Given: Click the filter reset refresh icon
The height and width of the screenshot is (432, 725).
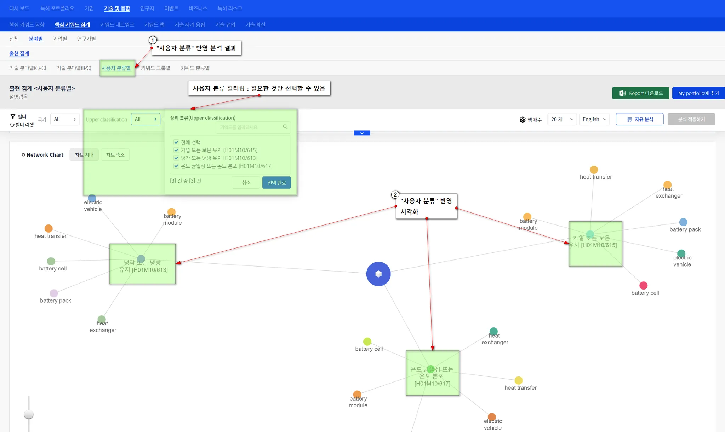Looking at the screenshot, I should coord(12,125).
